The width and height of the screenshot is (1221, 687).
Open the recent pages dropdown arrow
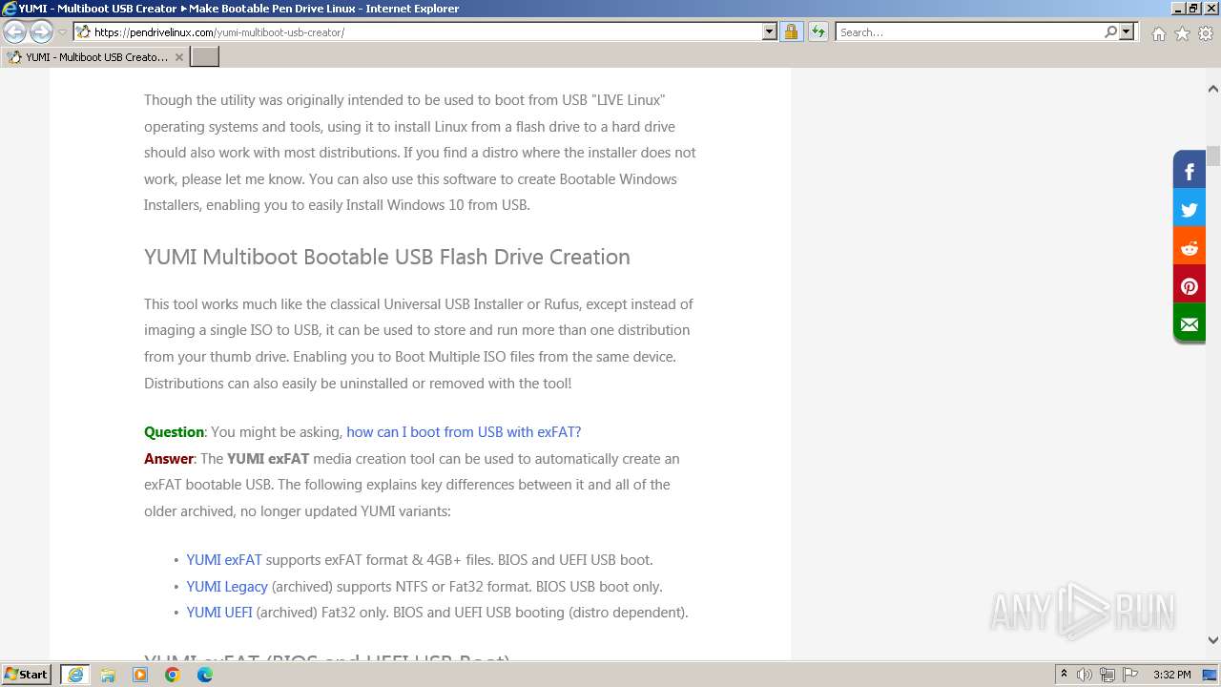(x=62, y=32)
